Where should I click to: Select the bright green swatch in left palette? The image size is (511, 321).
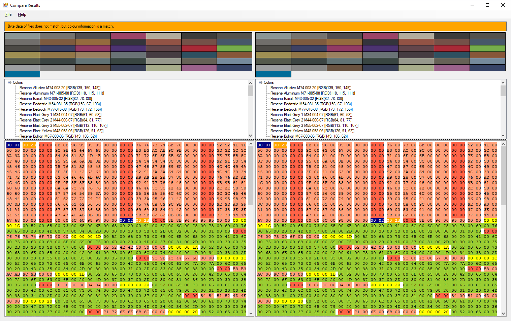click(234, 48)
